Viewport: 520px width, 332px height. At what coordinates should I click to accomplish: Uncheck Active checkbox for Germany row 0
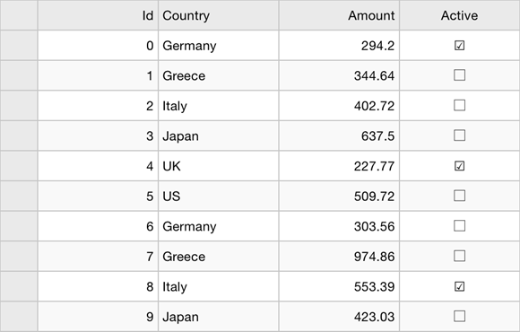coord(459,46)
